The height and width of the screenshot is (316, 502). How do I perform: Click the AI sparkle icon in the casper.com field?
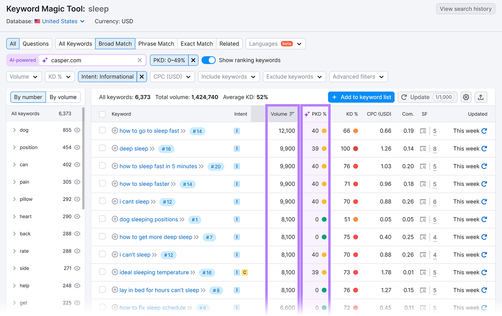click(45, 60)
